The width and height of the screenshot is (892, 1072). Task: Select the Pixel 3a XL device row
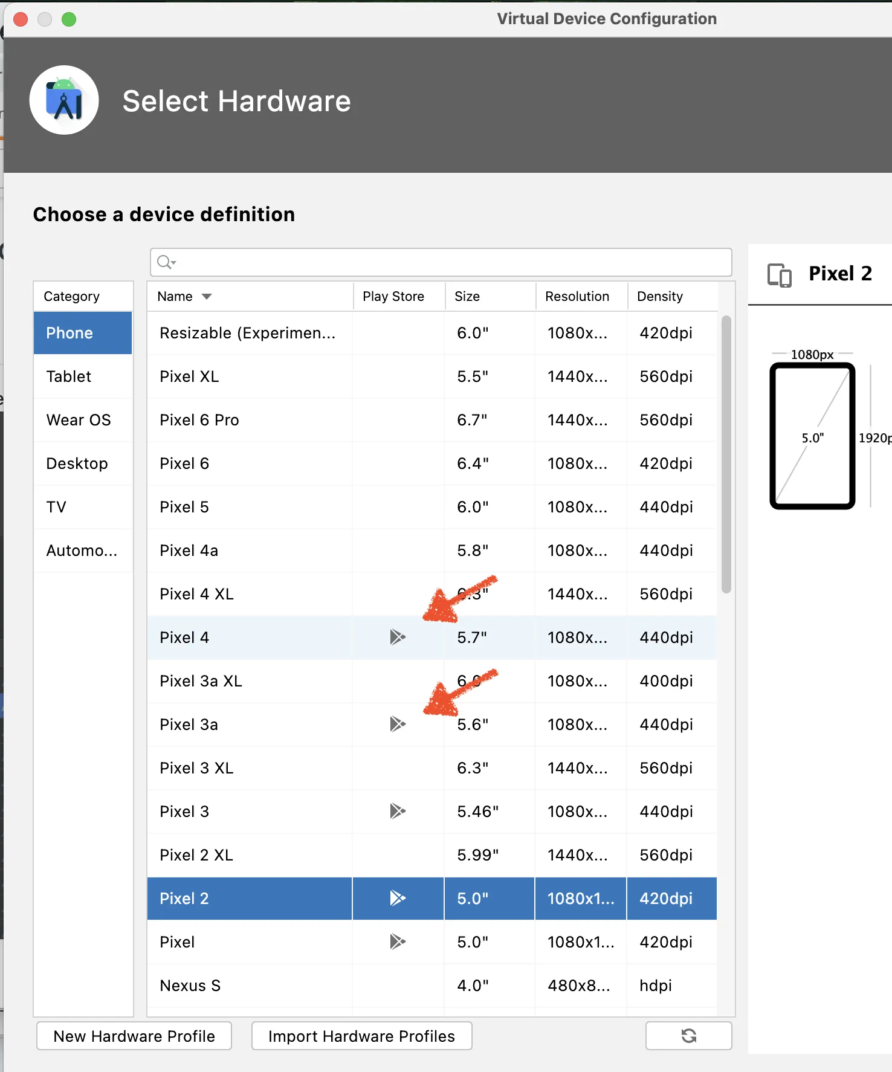pyautogui.click(x=432, y=681)
